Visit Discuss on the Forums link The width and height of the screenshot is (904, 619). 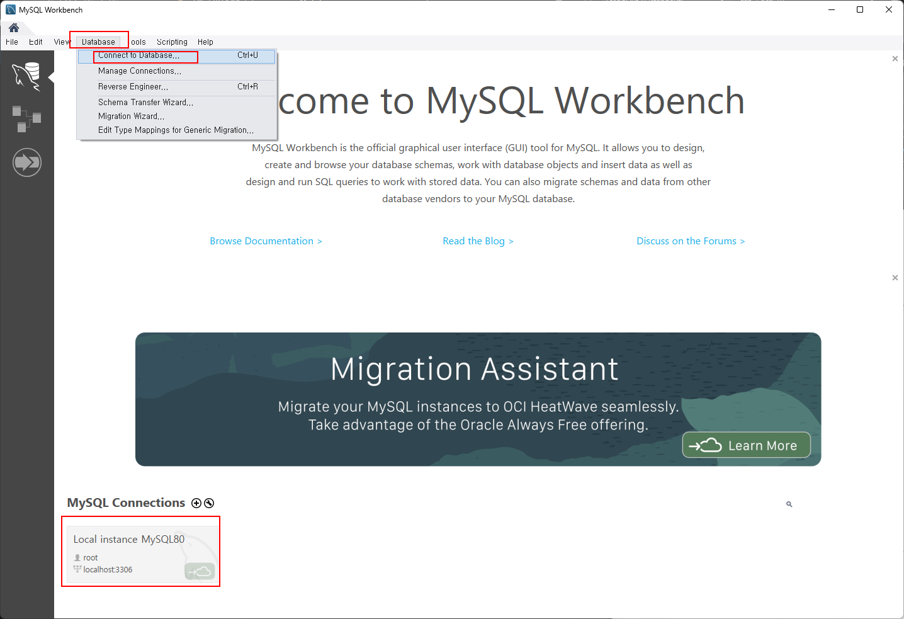(691, 241)
